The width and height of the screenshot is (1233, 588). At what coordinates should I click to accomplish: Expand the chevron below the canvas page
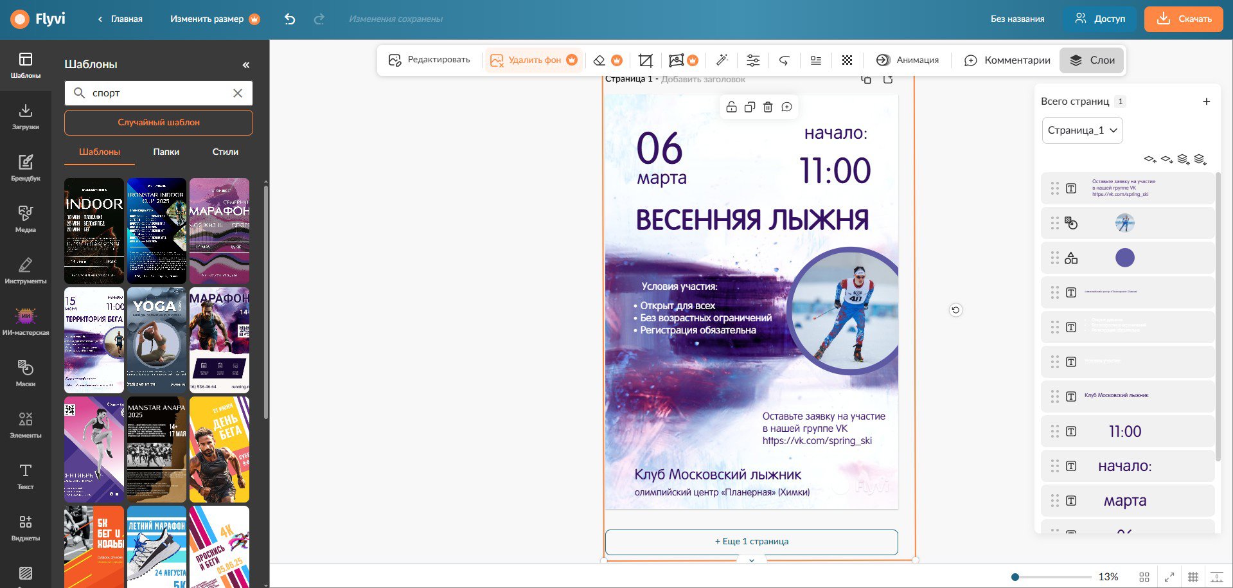pos(751,560)
